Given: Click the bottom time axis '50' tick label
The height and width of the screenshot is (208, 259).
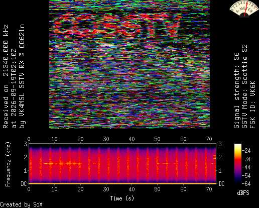Looking at the screenshot, I should click(x=158, y=189).
